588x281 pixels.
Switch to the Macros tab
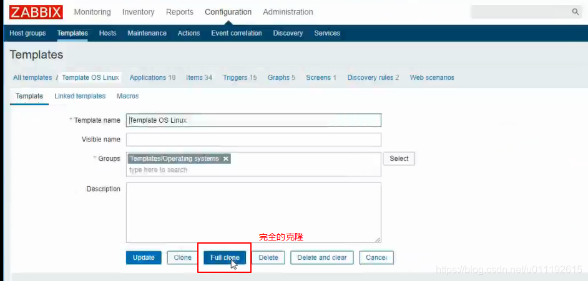[x=127, y=96]
